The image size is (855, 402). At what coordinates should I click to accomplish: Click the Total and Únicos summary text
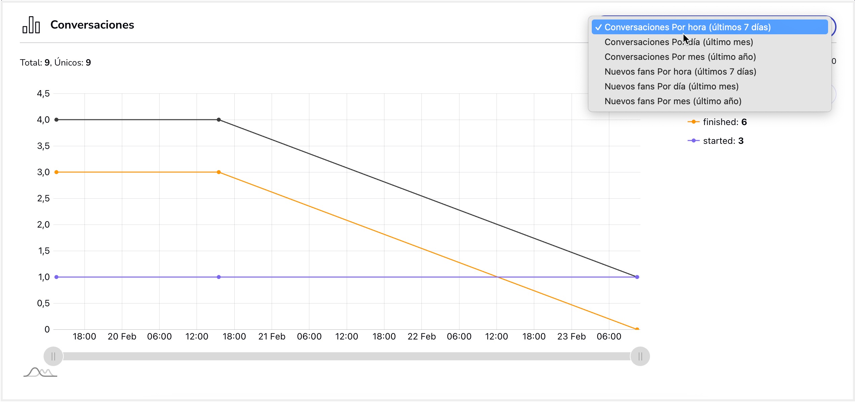coord(56,63)
